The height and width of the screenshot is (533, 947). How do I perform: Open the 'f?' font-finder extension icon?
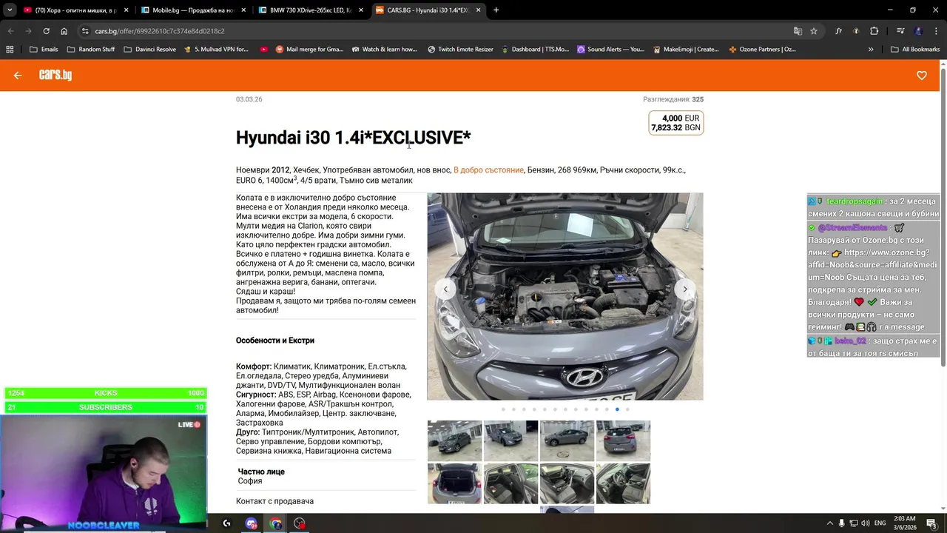pos(838,31)
